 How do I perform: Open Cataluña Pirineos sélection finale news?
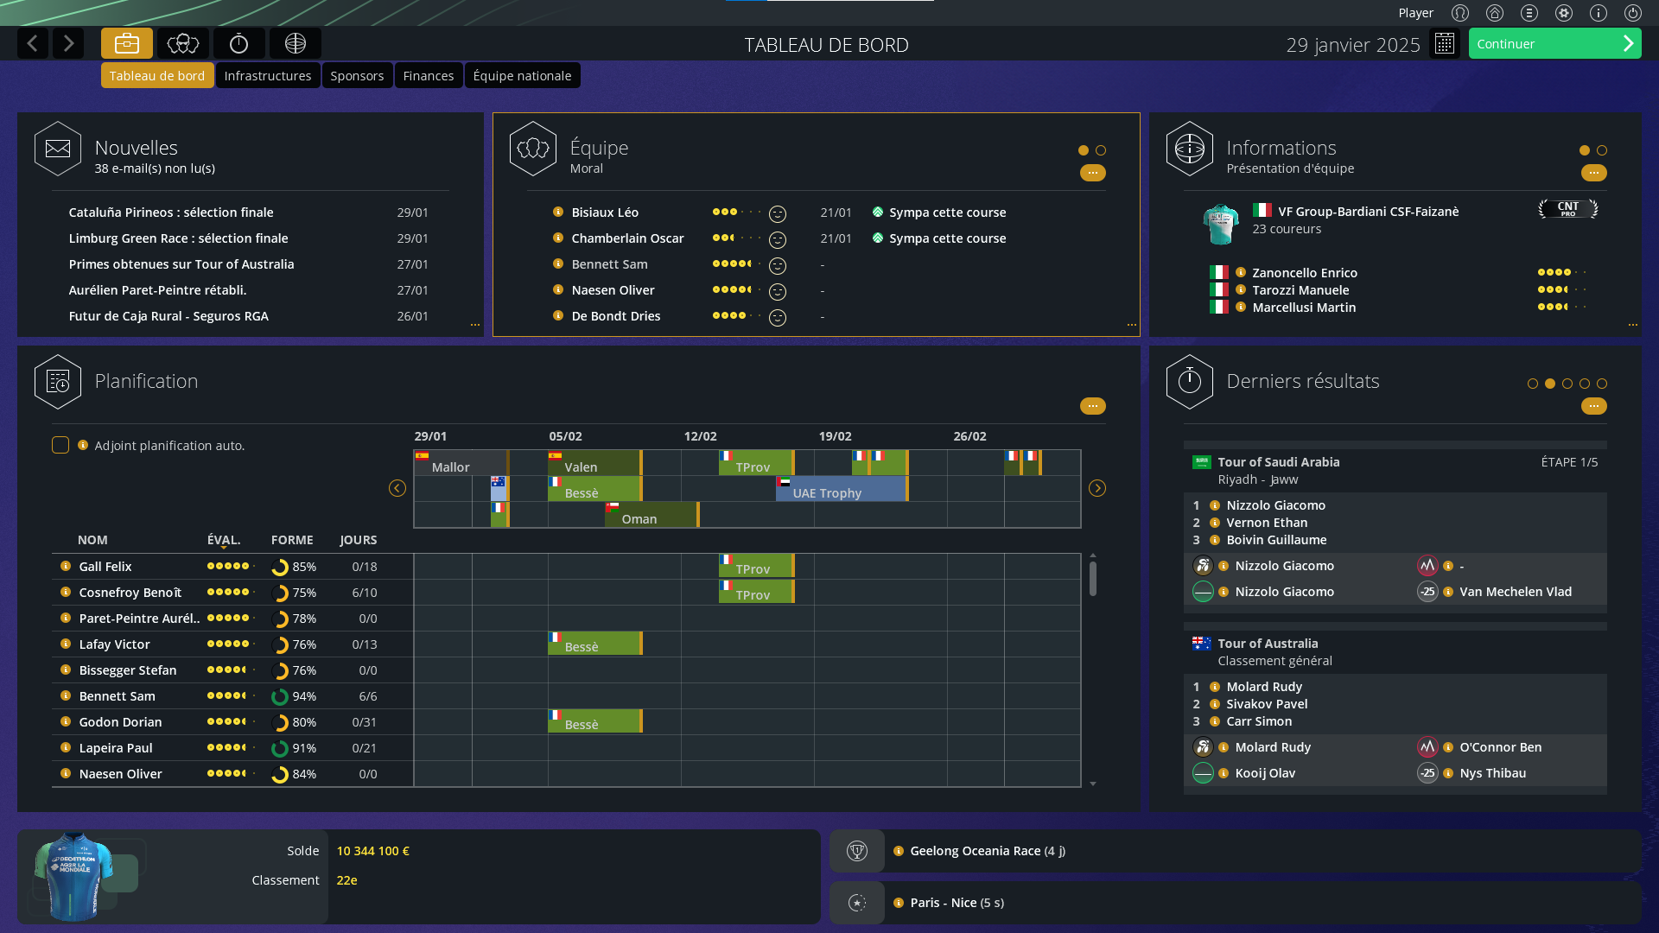click(x=171, y=213)
